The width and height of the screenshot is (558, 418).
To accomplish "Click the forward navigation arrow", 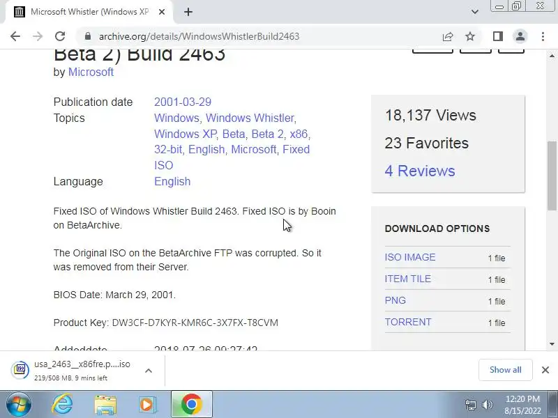I will 38,36.
